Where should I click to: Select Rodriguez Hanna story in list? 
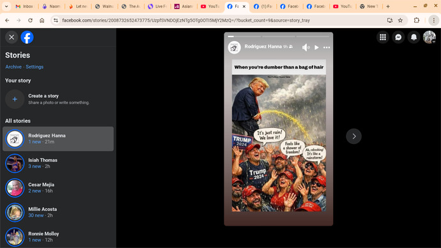tap(58, 139)
